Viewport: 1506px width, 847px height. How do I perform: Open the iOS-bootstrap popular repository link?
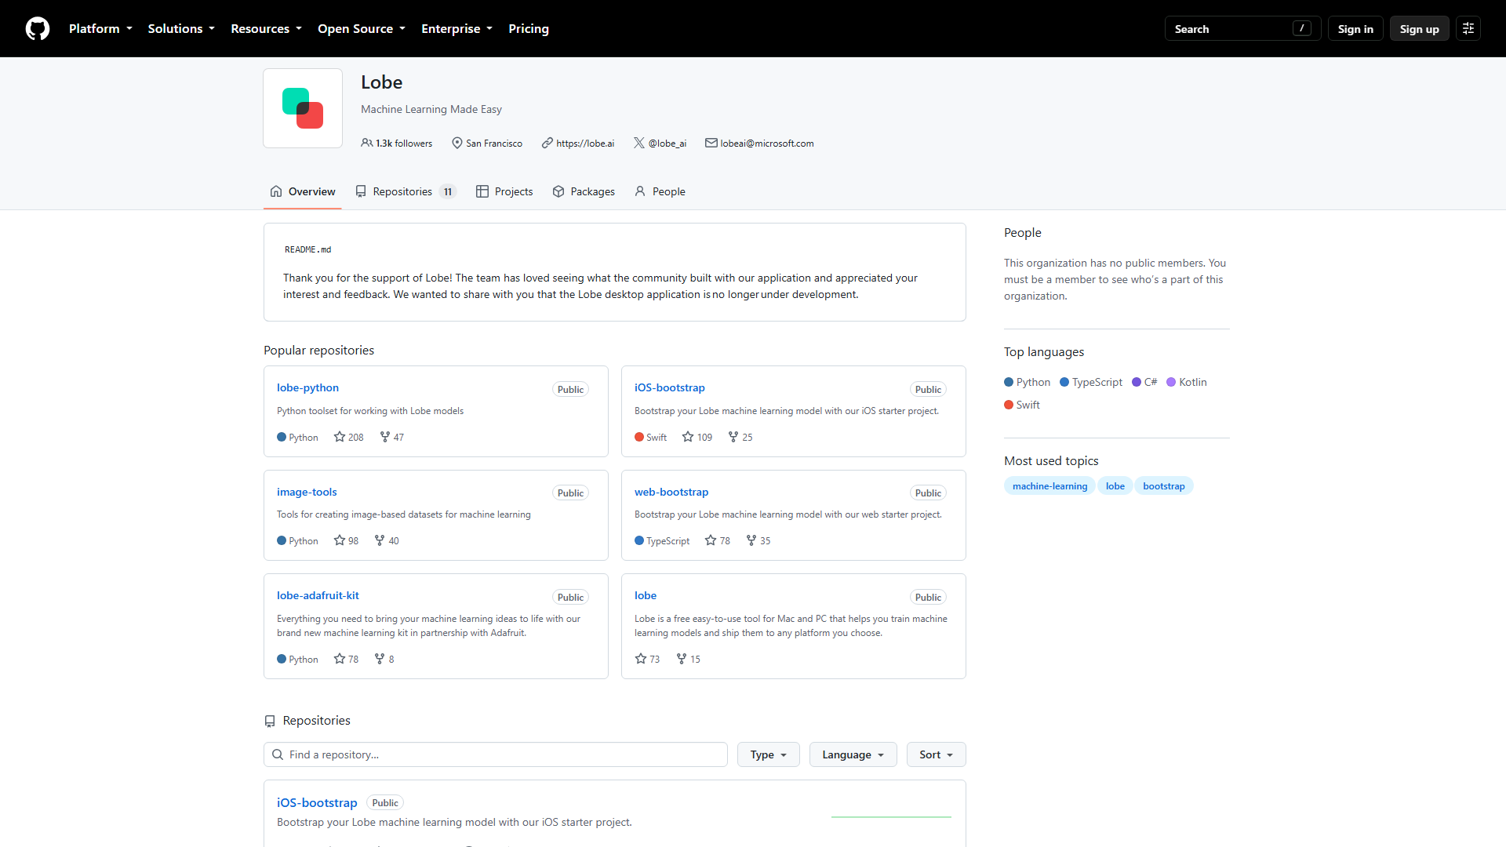click(x=670, y=387)
